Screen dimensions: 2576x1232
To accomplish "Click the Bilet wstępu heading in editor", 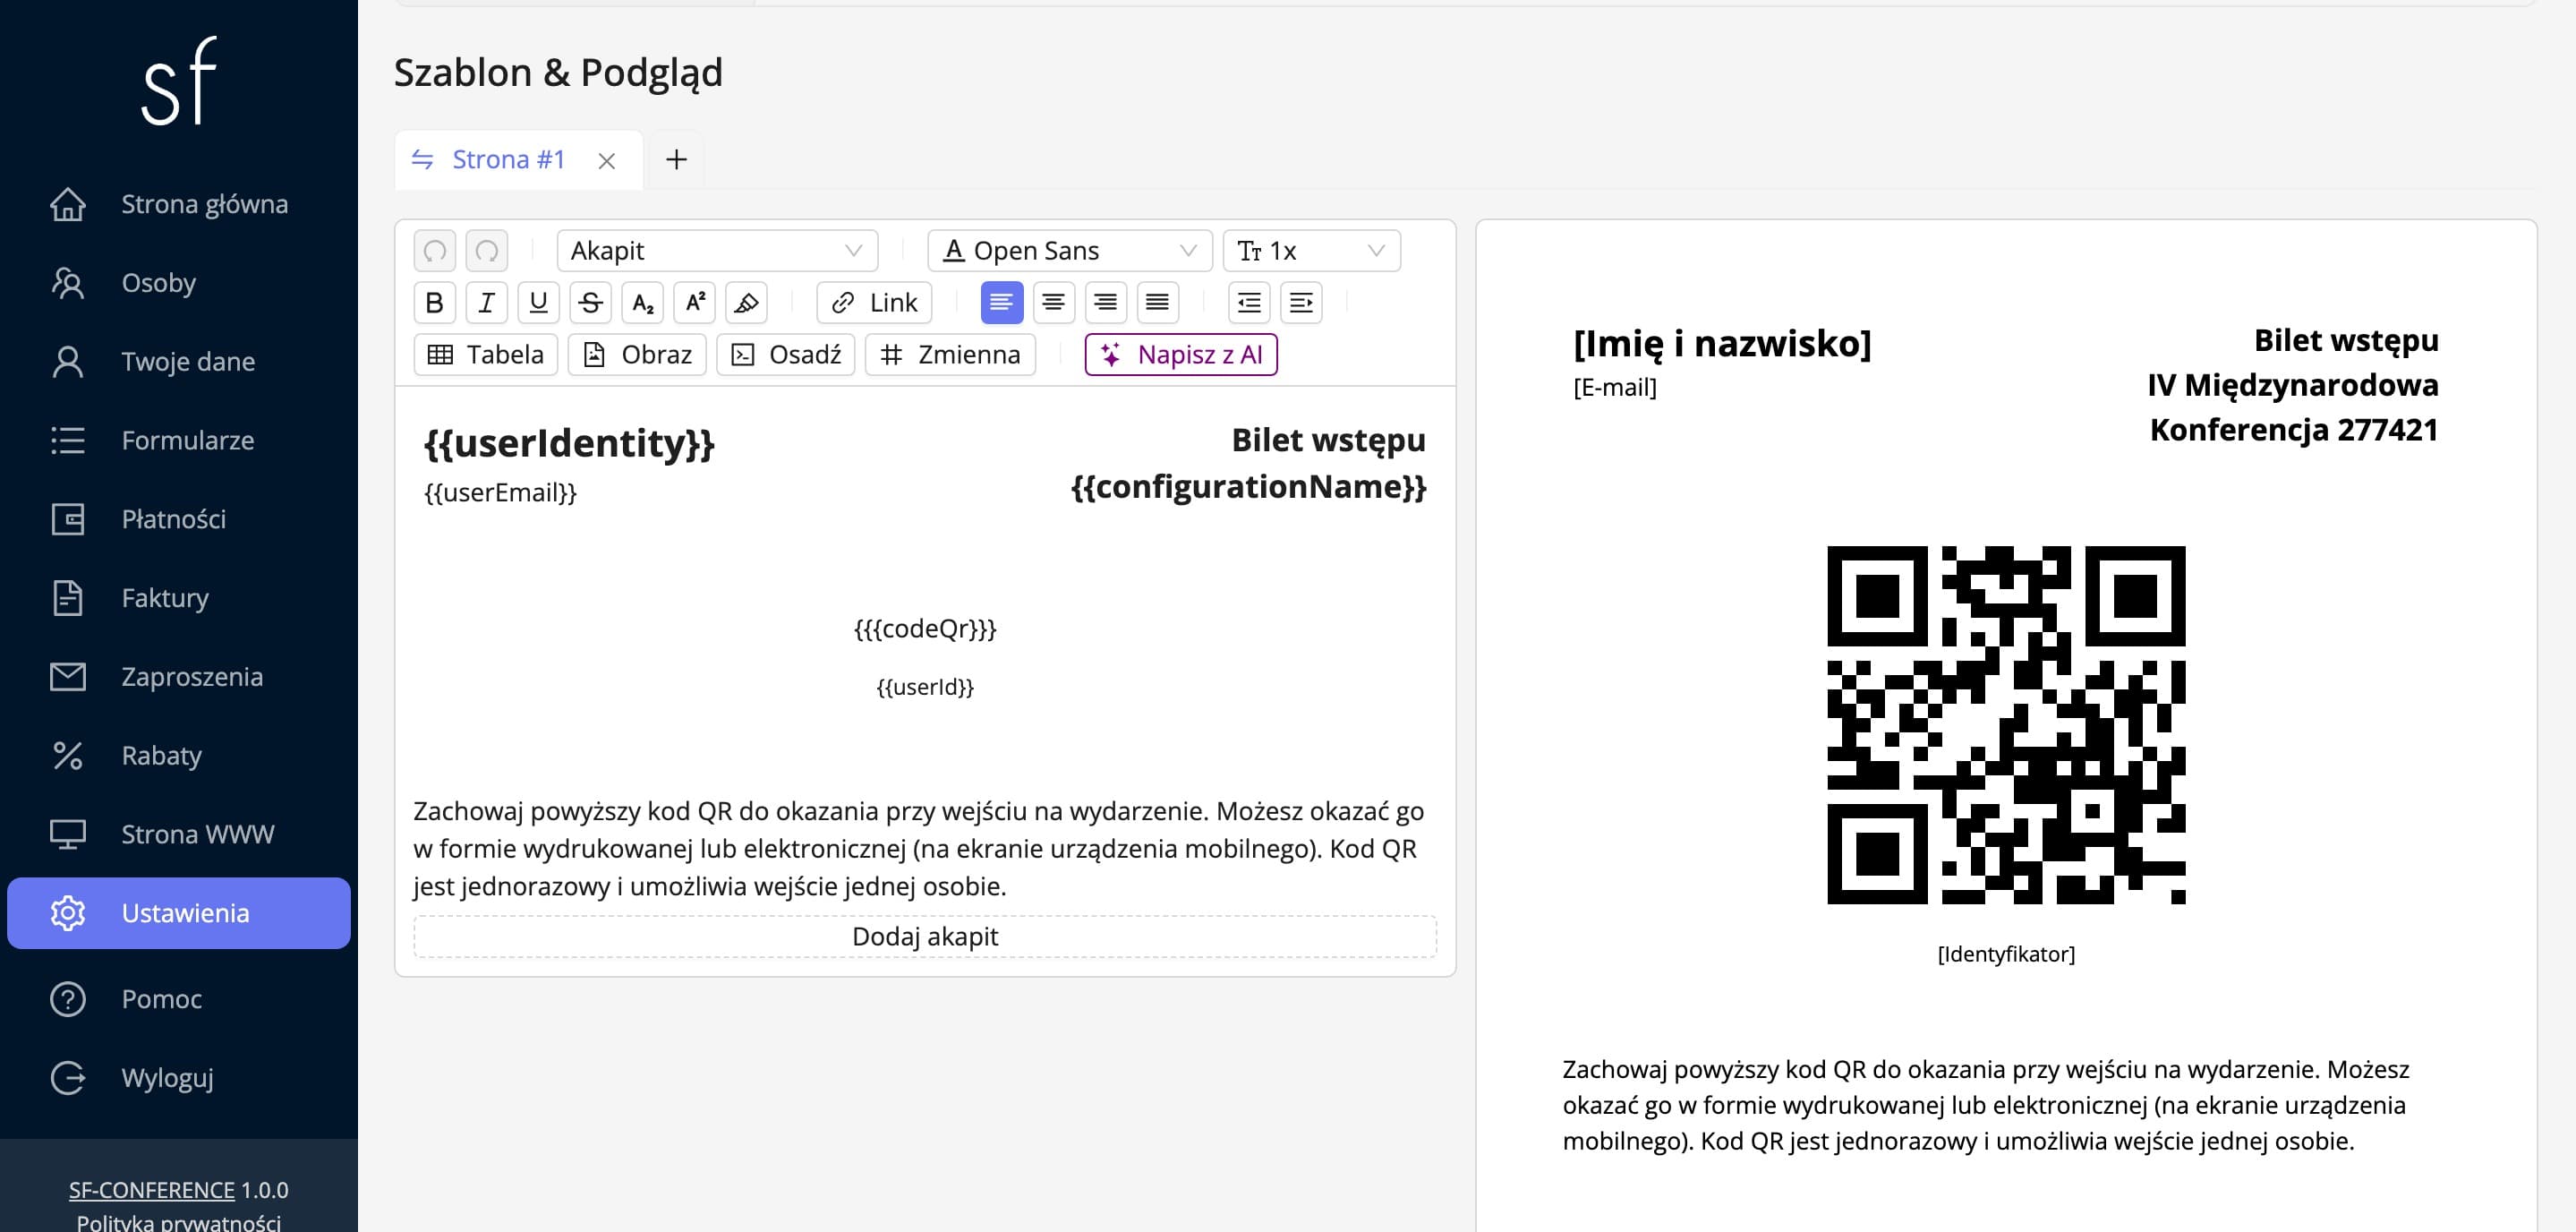I will click(x=1328, y=441).
